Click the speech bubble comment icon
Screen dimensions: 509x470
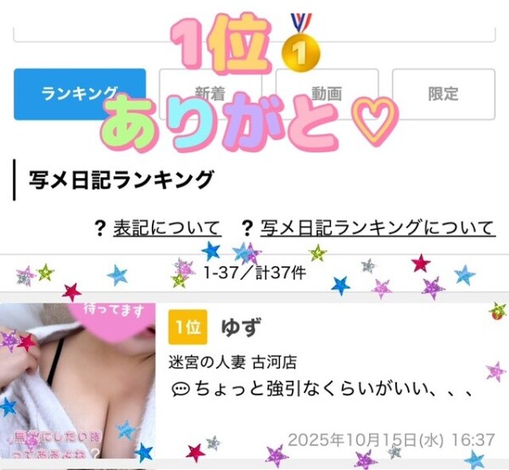[181, 389]
